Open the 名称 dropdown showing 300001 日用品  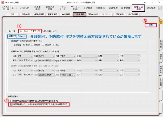[x=47, y=60]
